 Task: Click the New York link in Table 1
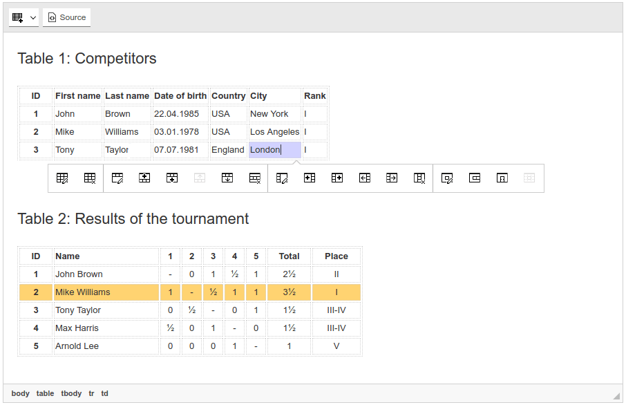269,113
